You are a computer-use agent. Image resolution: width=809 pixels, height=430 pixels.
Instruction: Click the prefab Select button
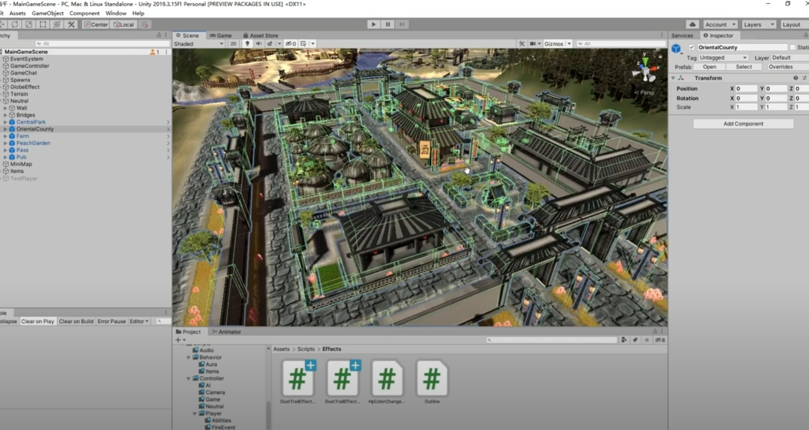[x=743, y=67]
